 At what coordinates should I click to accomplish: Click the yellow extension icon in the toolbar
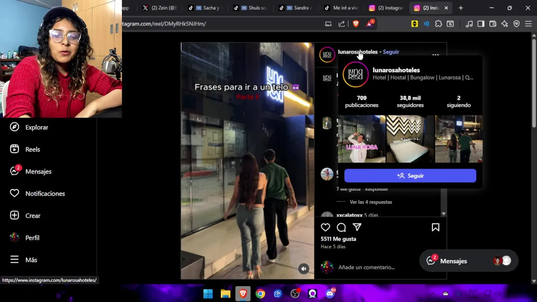[414, 24]
